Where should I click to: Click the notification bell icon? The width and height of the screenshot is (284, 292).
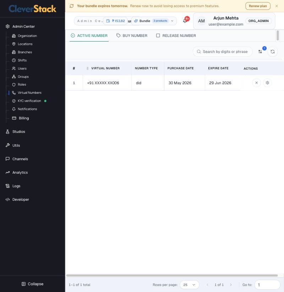185,21
